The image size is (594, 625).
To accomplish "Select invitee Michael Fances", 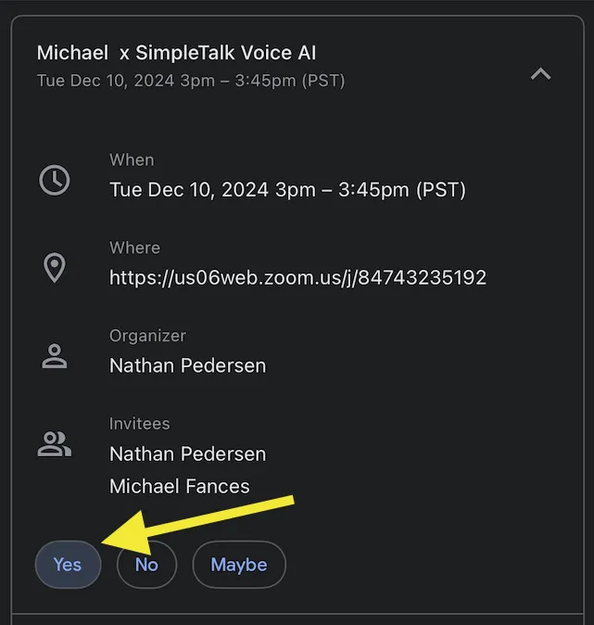I will [x=180, y=486].
